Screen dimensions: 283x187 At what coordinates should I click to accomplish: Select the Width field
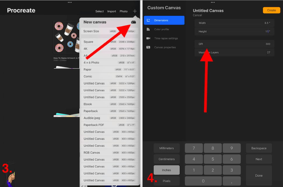[234, 23]
